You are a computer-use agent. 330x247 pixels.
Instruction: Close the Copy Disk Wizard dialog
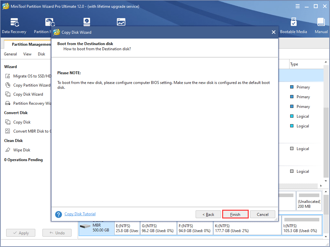pyautogui.click(x=274, y=32)
